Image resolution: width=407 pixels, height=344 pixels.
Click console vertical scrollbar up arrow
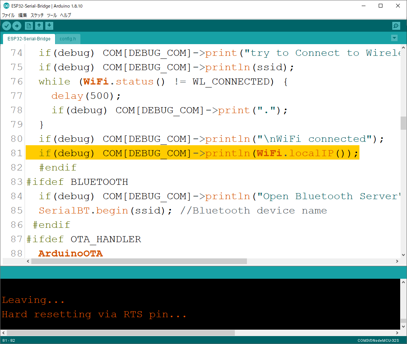[403, 282]
